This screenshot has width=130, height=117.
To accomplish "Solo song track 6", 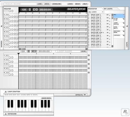I will 17,38.
